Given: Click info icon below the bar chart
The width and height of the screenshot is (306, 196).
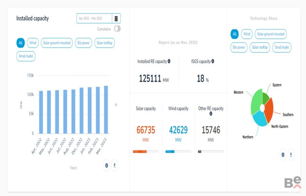Looking at the screenshot, I should tap(106, 165).
